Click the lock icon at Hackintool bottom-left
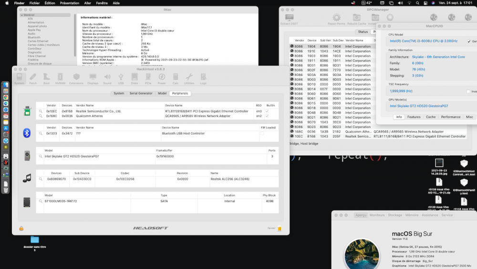This screenshot has height=269, width=477. tap(21, 228)
